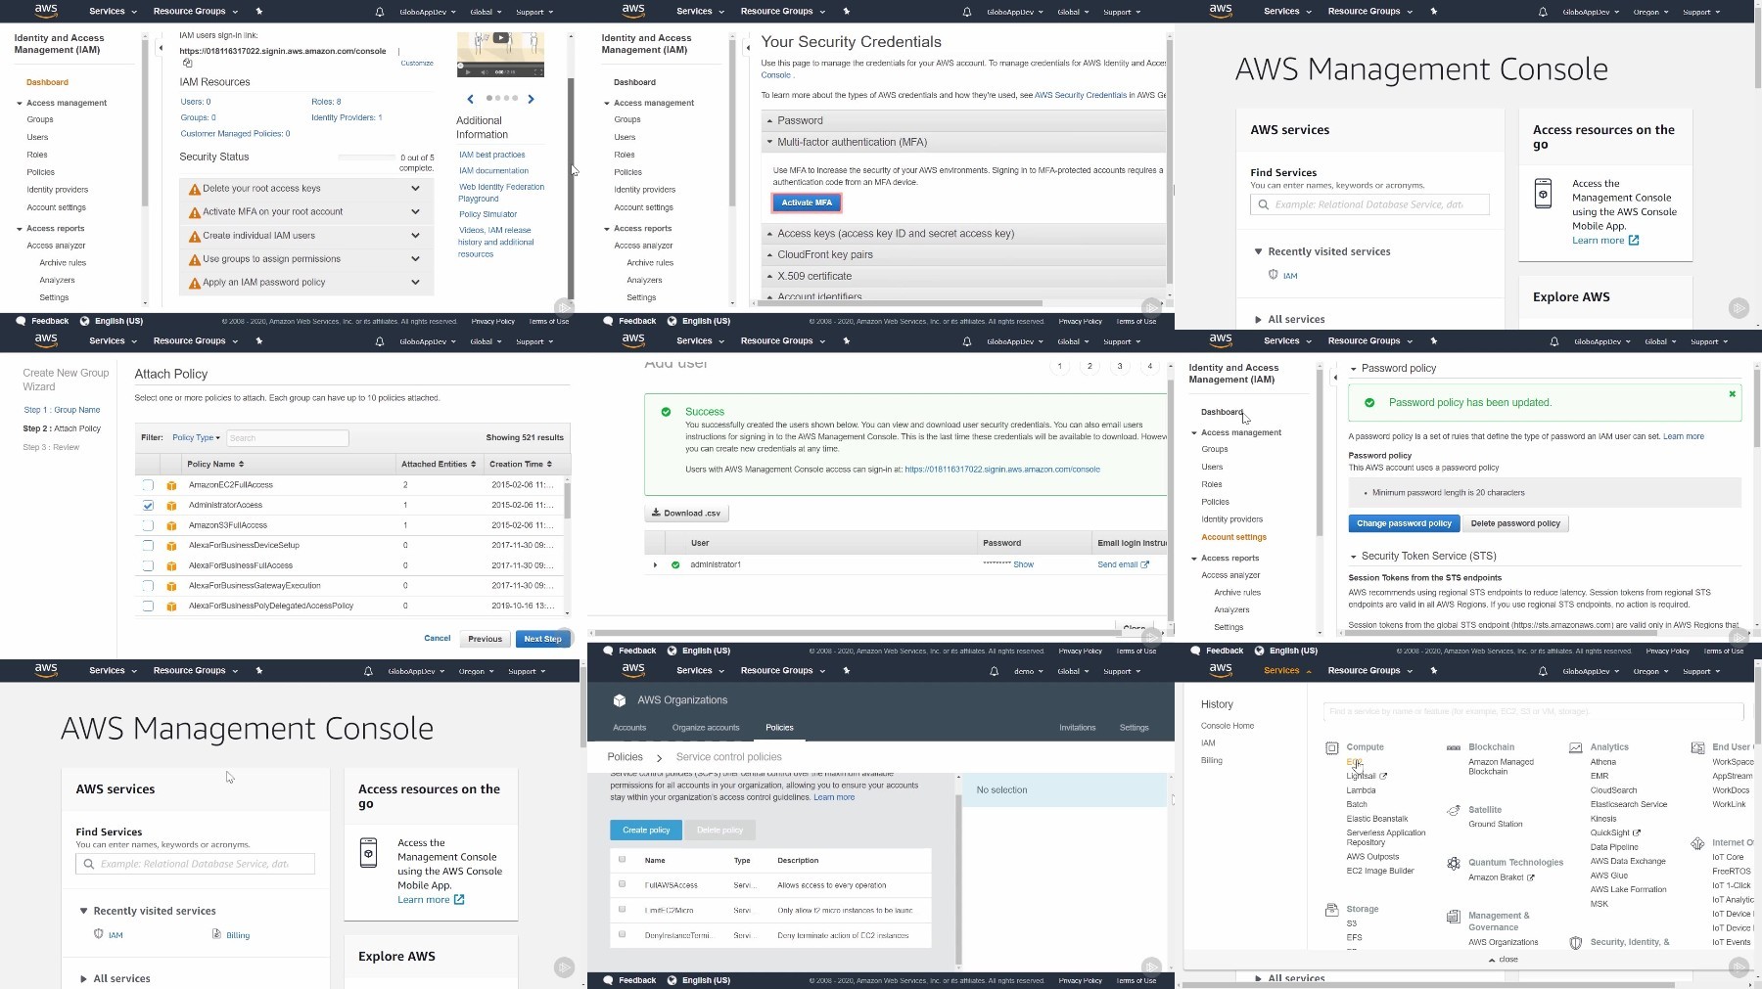Go to previous slide in IAM dashboard carousel
1762x989 pixels.
point(471,99)
